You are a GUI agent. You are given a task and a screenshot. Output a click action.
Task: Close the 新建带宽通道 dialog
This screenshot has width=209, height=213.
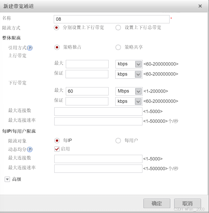coord(200,6)
